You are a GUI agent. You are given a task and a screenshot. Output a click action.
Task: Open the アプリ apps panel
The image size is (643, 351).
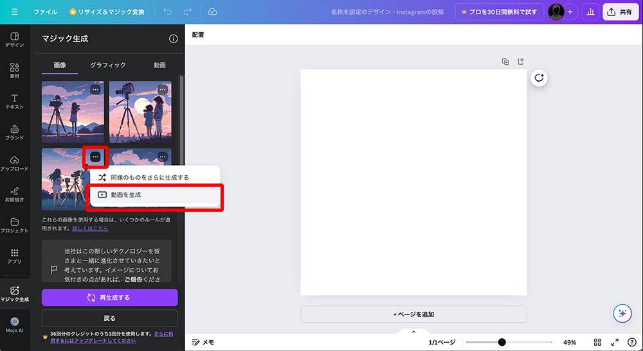point(15,256)
